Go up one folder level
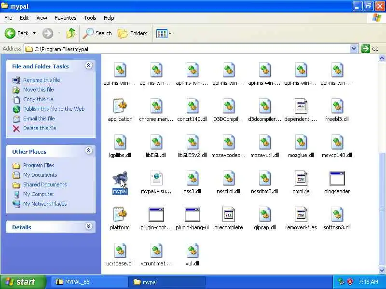This screenshot has width=386, height=289. coord(71,33)
